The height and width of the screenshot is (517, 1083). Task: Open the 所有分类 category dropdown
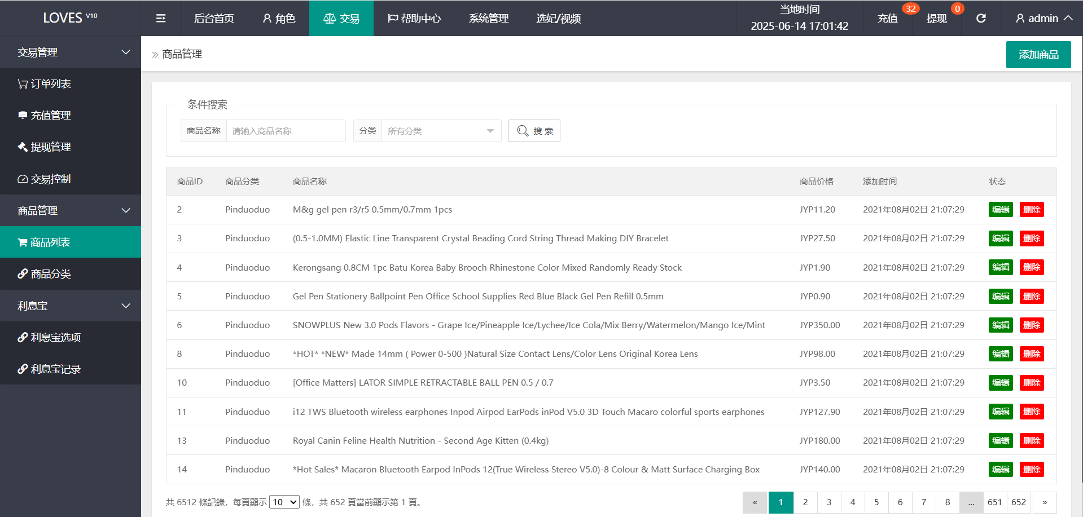[441, 131]
